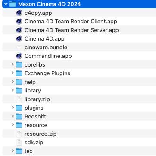Select the library.zip file name
Image resolution: width=156 pixels, height=156 pixels.
(x=37, y=99)
